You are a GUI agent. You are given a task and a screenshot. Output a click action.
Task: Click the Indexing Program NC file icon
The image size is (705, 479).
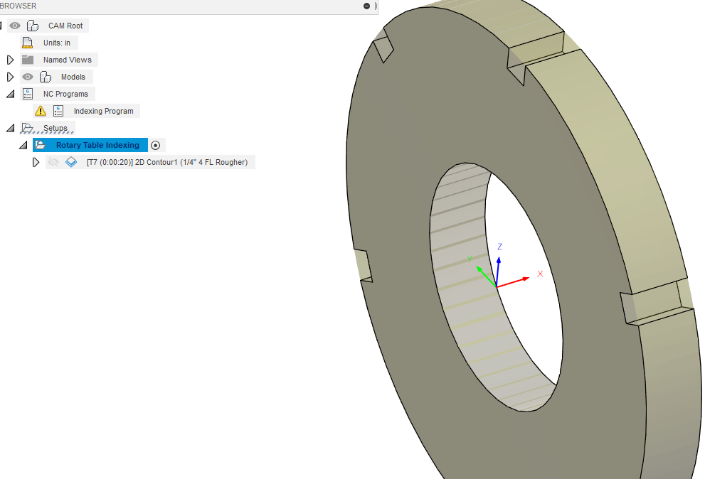coord(58,110)
